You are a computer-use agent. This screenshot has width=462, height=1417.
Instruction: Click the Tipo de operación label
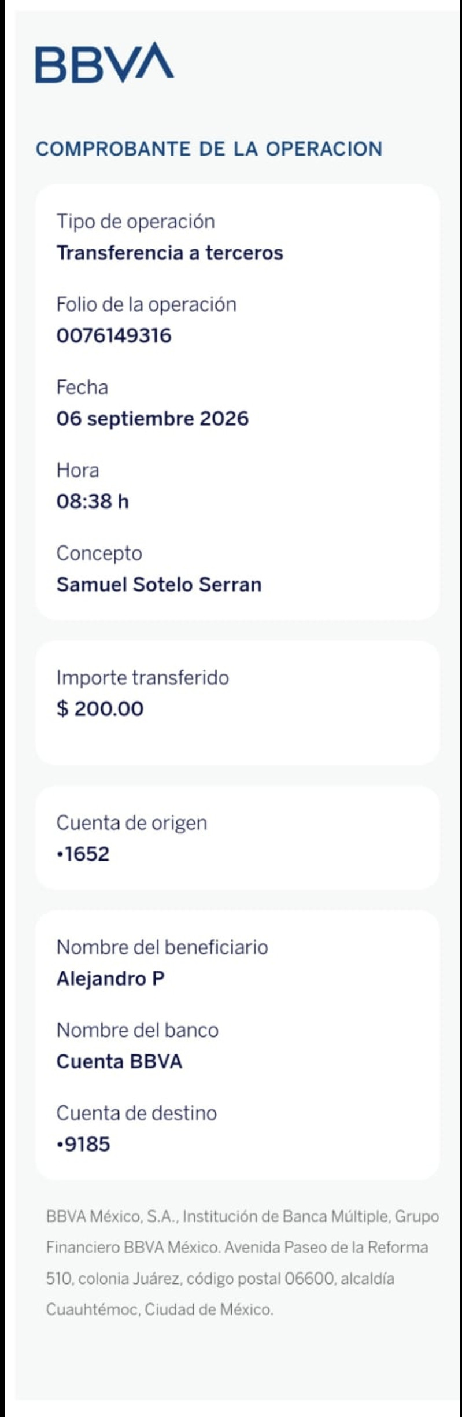135,222
